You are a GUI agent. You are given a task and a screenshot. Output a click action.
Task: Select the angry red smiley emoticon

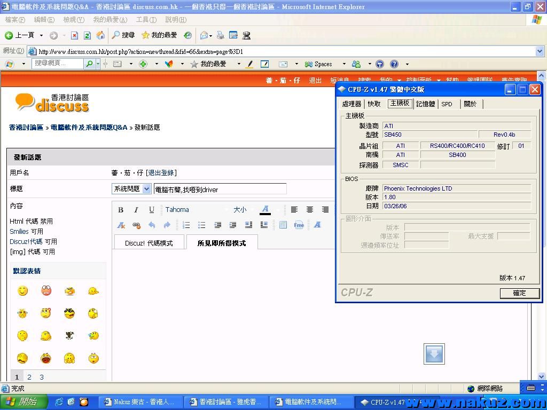(x=46, y=291)
